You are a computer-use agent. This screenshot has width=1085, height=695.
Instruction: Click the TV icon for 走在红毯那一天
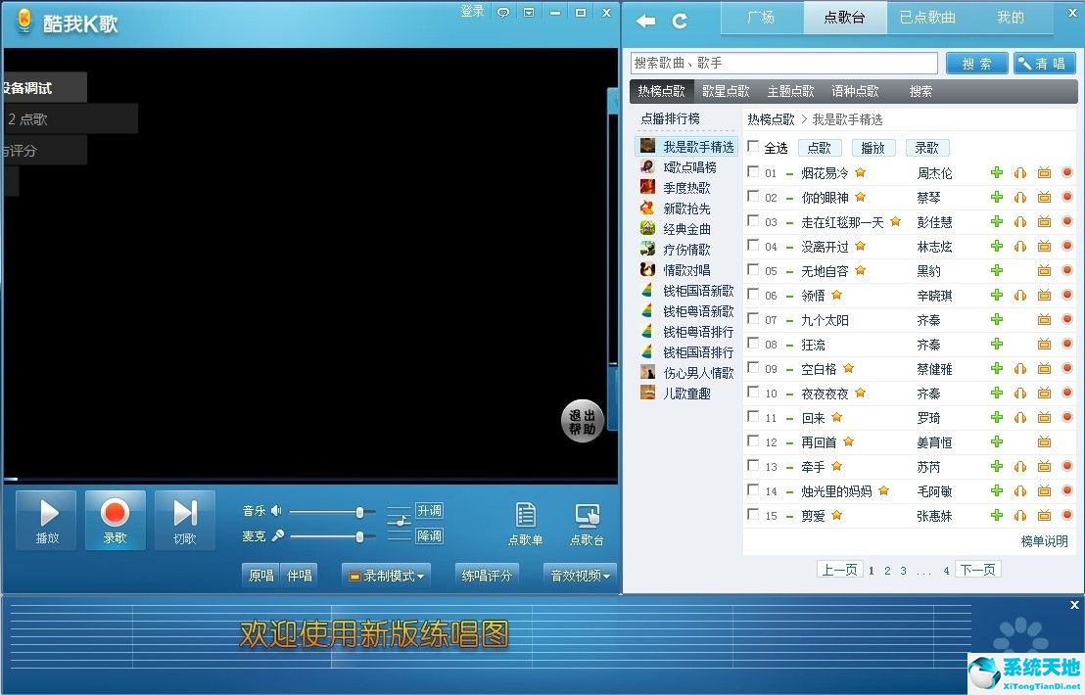(1044, 222)
